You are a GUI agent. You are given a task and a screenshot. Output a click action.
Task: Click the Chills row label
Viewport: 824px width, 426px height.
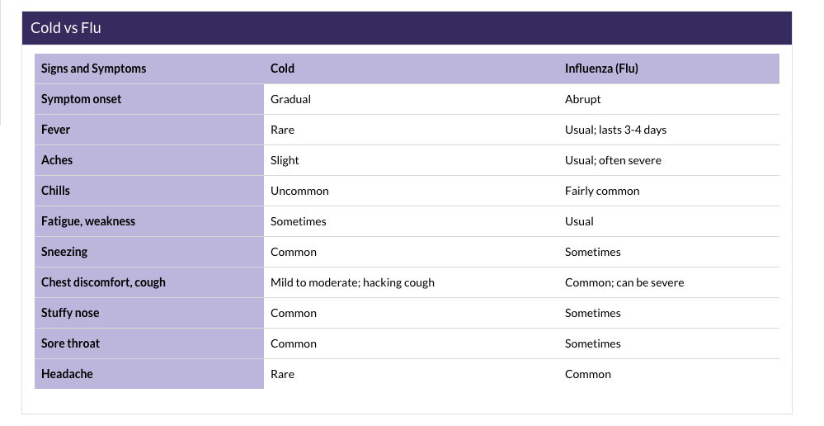pyautogui.click(x=55, y=191)
